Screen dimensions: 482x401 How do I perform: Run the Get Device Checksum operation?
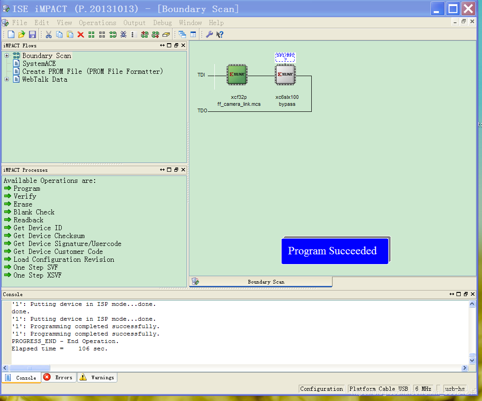pyautogui.click(x=49, y=236)
